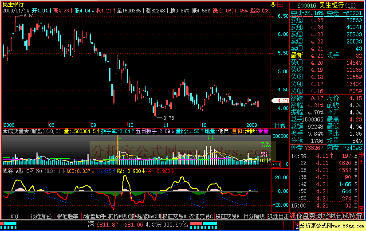Click the 累计 label in volume panel
The width and height of the screenshot is (366, 231).
click(266, 154)
